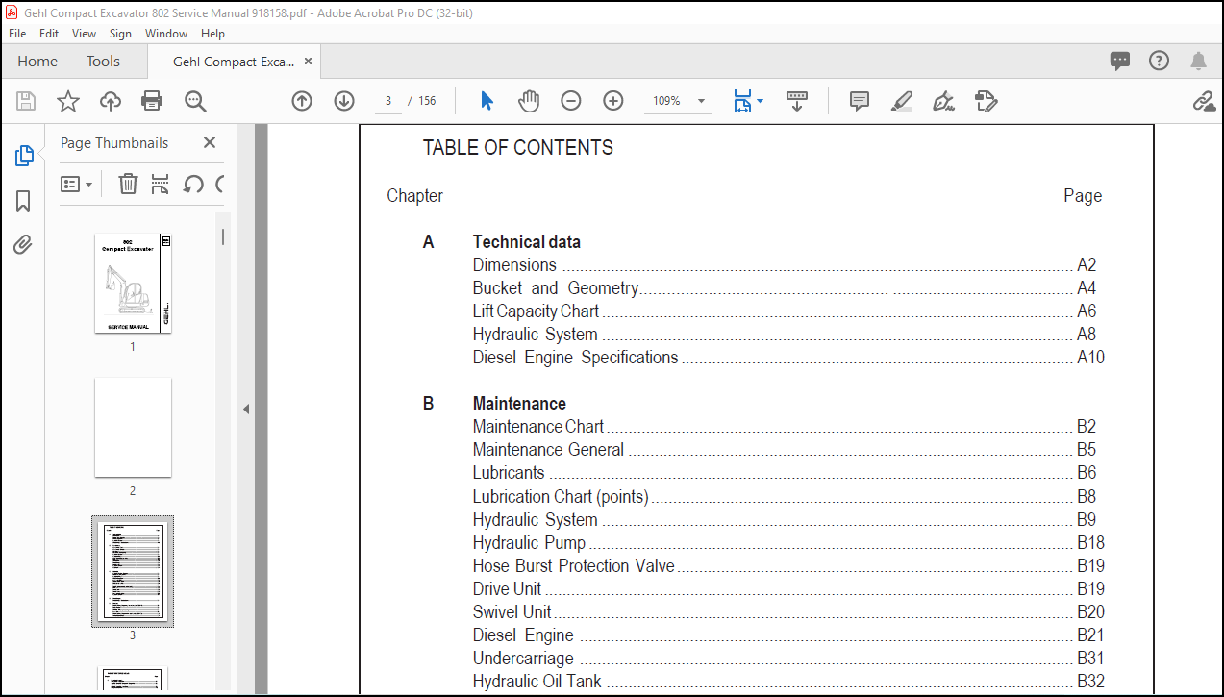Print the document with printer icon
This screenshot has width=1224, height=697.
tap(152, 101)
